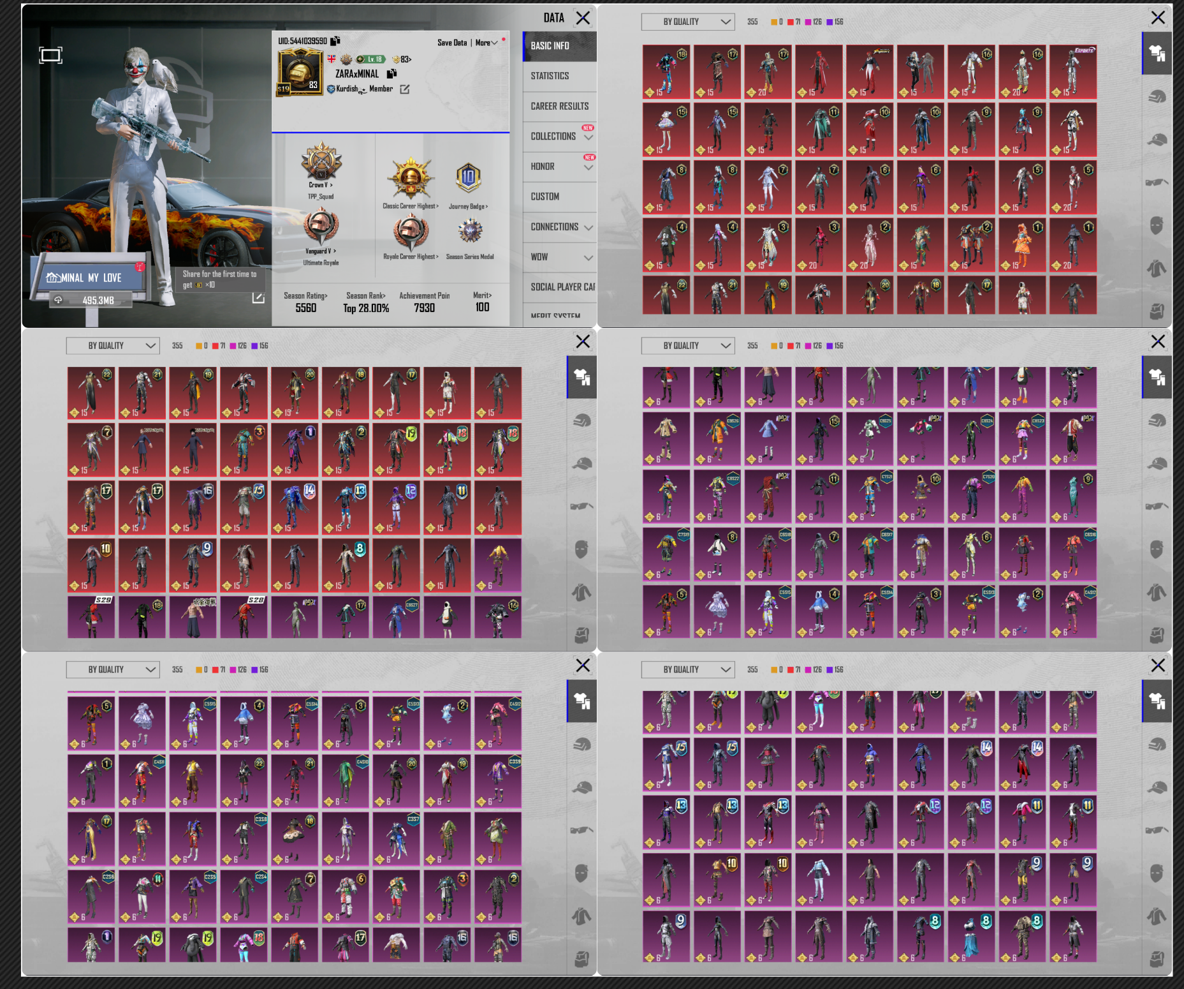The image size is (1184, 989).
Task: Open Achievement Point 7930
Action: (425, 302)
